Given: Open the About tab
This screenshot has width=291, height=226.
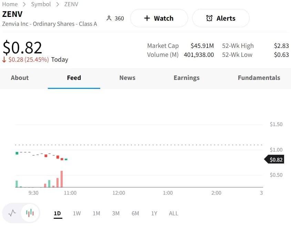Looking at the screenshot, I should tap(20, 78).
